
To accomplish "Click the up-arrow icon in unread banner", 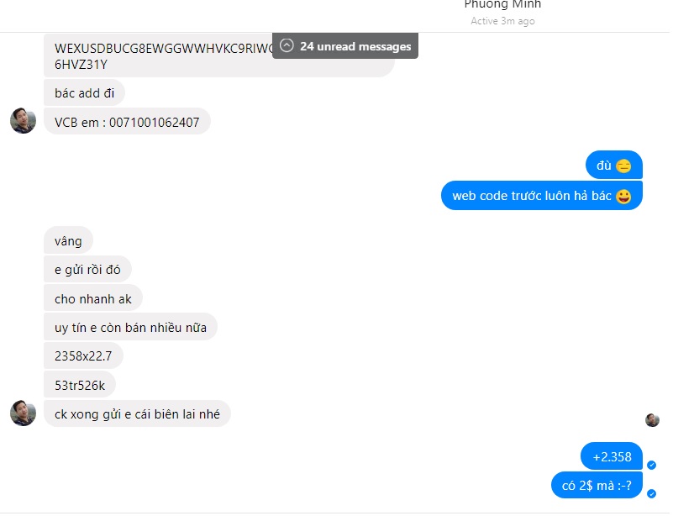I will coord(287,45).
